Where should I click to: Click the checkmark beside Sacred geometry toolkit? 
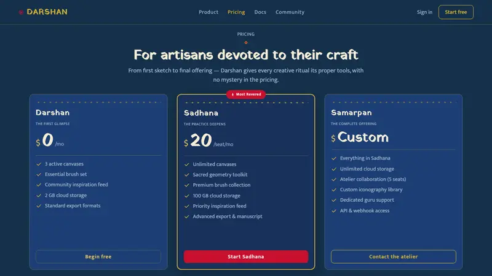point(187,175)
